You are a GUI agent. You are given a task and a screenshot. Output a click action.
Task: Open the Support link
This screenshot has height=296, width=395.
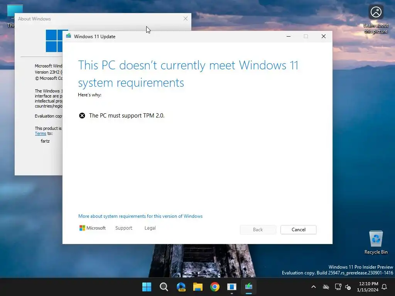[x=124, y=228]
